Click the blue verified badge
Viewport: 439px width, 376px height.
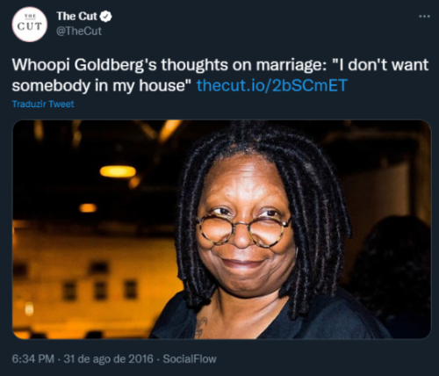(x=105, y=17)
